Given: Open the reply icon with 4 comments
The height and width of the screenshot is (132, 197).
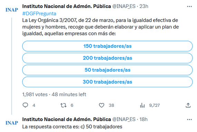Looking at the screenshot, I should pos(26,105).
